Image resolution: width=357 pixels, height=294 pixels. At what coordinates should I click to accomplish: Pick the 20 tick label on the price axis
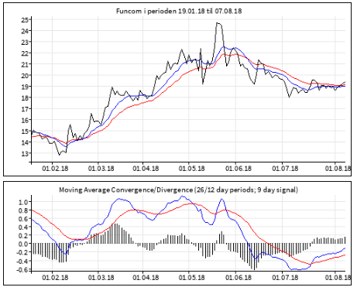[25, 75]
